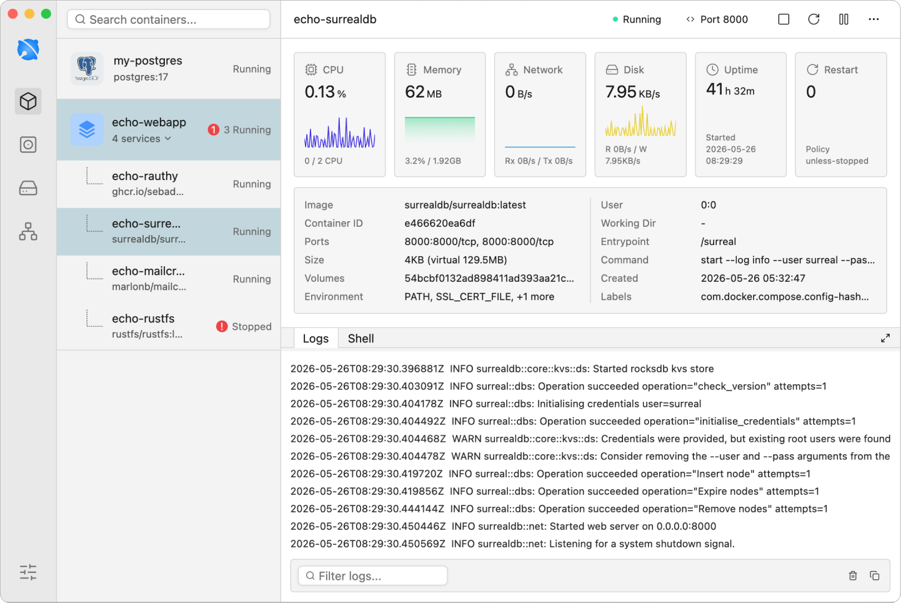Viewport: 901px width, 603px height.
Task: Copy logs with the copy icon
Action: [x=875, y=576]
